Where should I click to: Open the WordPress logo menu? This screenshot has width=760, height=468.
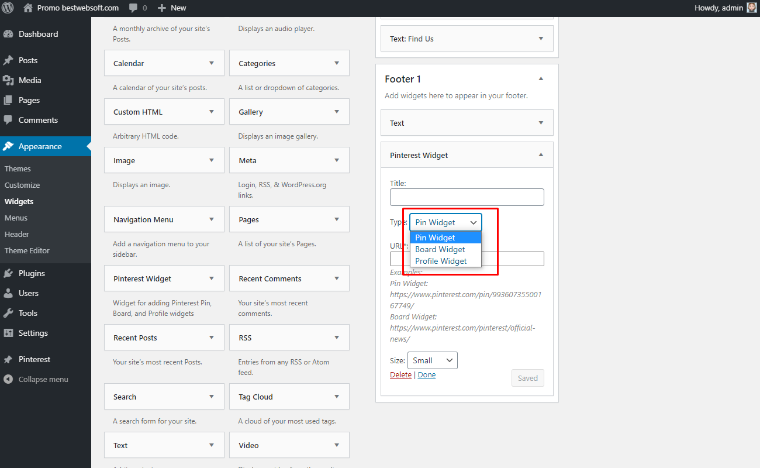click(x=8, y=8)
